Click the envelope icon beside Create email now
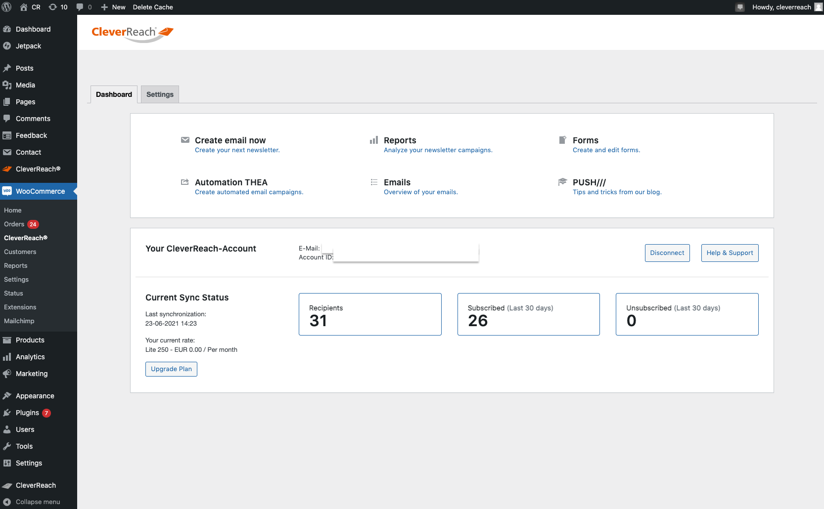Viewport: 824px width, 509px height. click(x=185, y=140)
